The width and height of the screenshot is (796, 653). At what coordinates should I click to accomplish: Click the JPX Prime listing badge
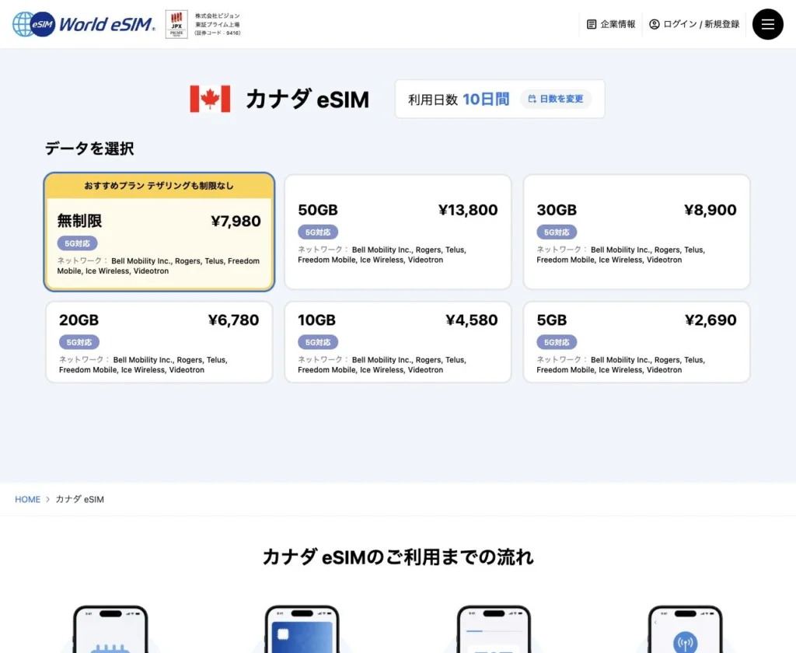[176, 24]
